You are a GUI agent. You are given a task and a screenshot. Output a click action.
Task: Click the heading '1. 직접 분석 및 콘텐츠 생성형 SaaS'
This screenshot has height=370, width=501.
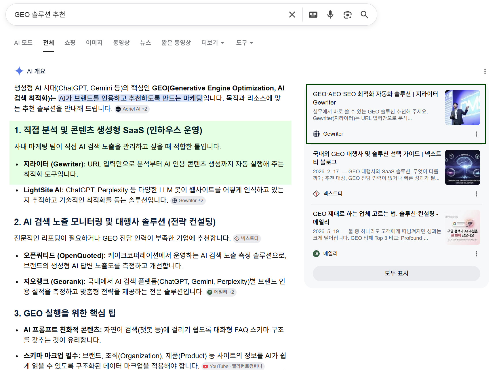(108, 130)
